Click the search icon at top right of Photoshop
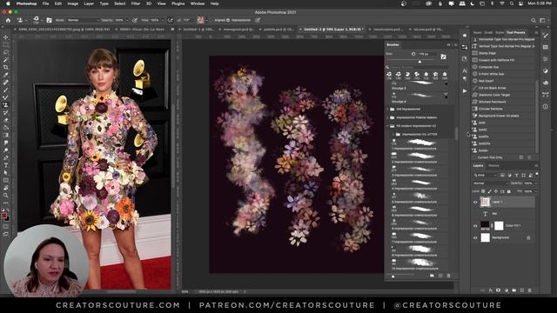 pos(534,20)
